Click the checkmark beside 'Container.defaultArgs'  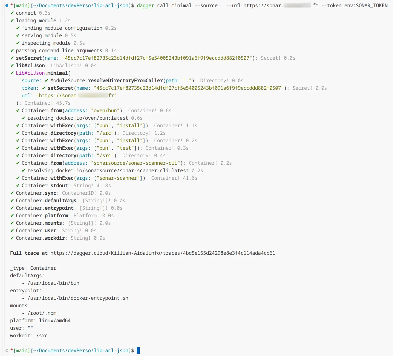(12, 201)
